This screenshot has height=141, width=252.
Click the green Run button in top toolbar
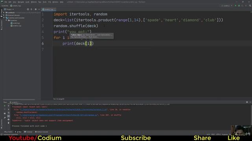(235, 5)
